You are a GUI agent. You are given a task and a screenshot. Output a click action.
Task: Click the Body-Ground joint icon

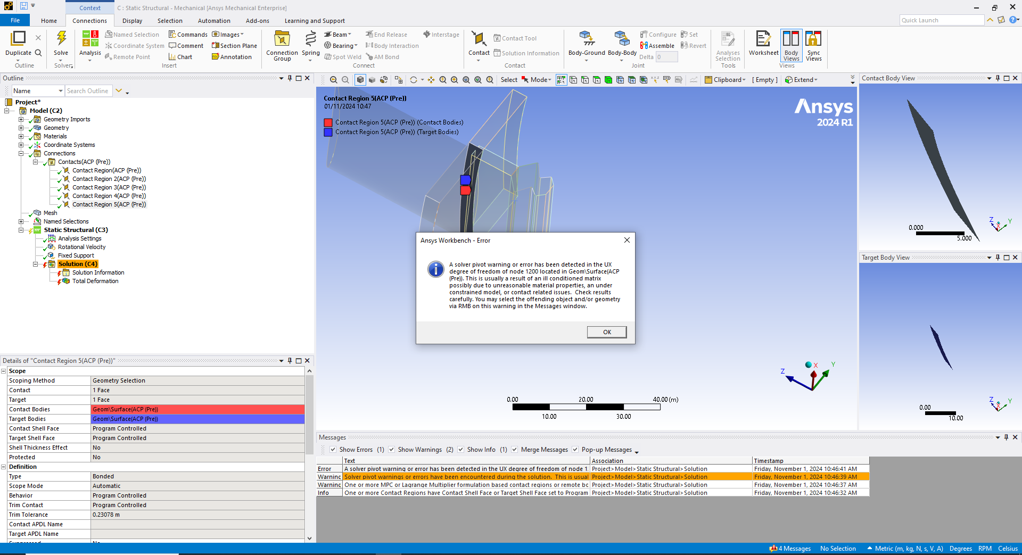point(587,39)
